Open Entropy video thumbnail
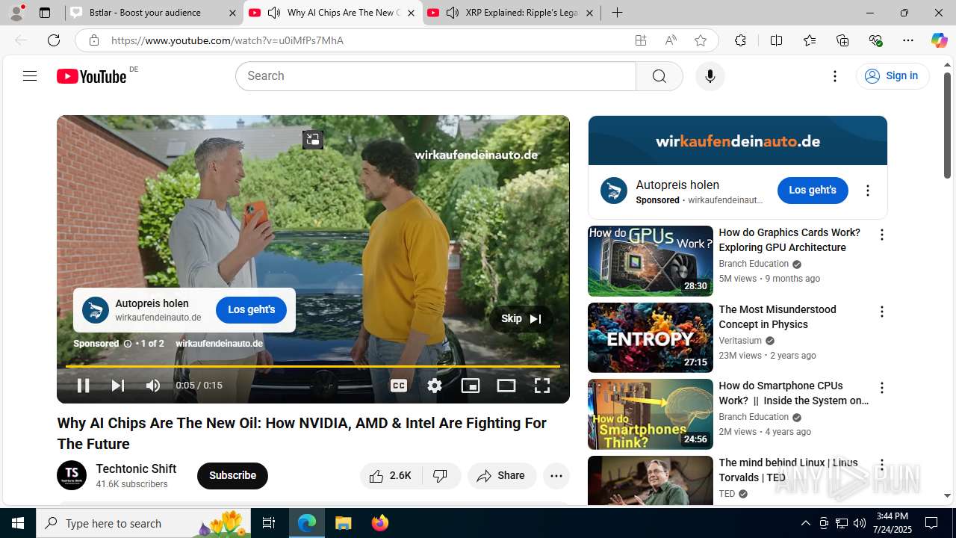The width and height of the screenshot is (956, 538). 651,338
